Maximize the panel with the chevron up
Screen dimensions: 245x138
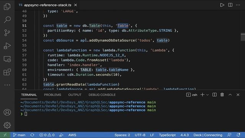[230, 95]
